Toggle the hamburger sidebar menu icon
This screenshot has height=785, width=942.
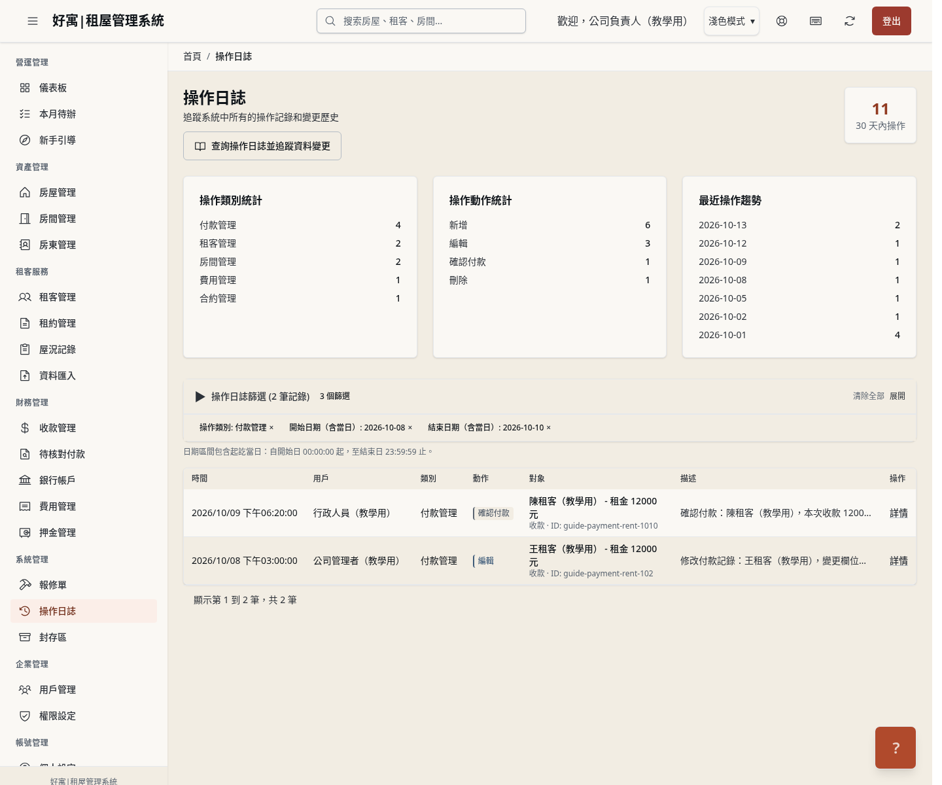(33, 21)
